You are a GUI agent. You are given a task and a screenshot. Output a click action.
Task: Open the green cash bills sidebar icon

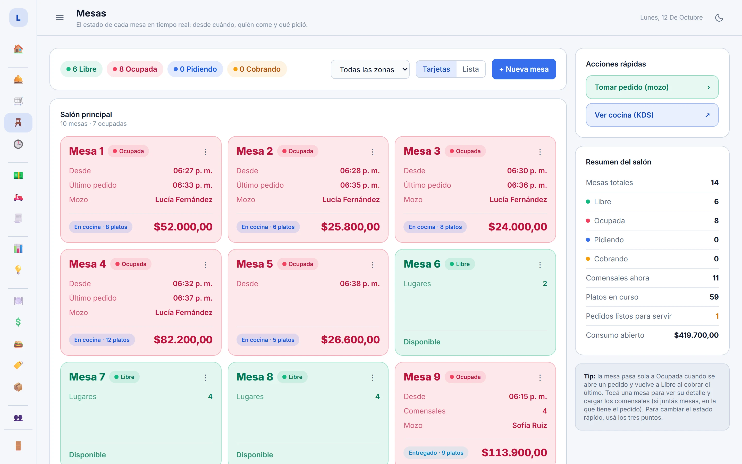click(18, 175)
